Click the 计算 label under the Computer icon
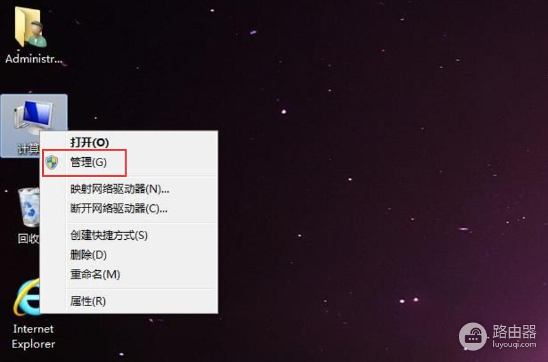The height and width of the screenshot is (362, 548). click(x=28, y=149)
